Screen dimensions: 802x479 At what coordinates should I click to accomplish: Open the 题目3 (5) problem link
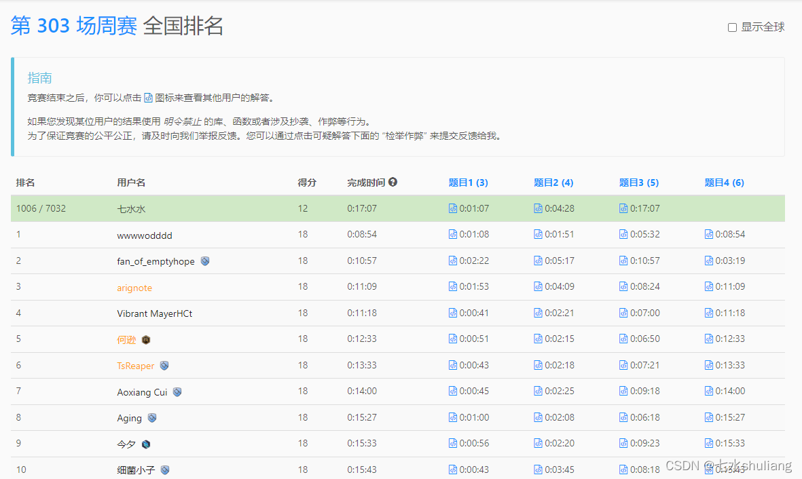click(x=638, y=183)
